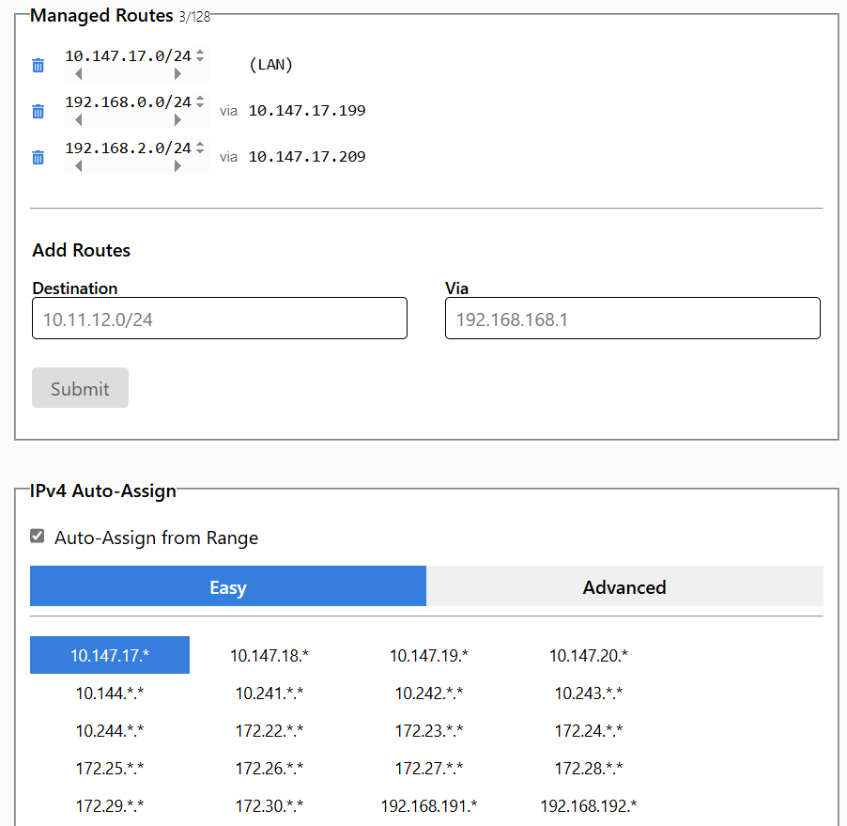Image resolution: width=847 pixels, height=826 pixels.
Task: Delete the 192.168.0.0/24 route
Action: (x=38, y=111)
